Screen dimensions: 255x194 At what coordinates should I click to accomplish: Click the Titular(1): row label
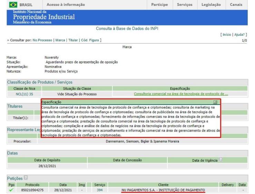click(20, 118)
